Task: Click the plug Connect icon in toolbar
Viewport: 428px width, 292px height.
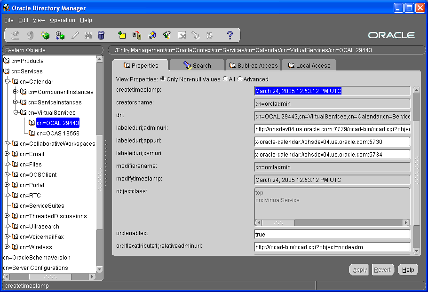Action: click(16, 35)
